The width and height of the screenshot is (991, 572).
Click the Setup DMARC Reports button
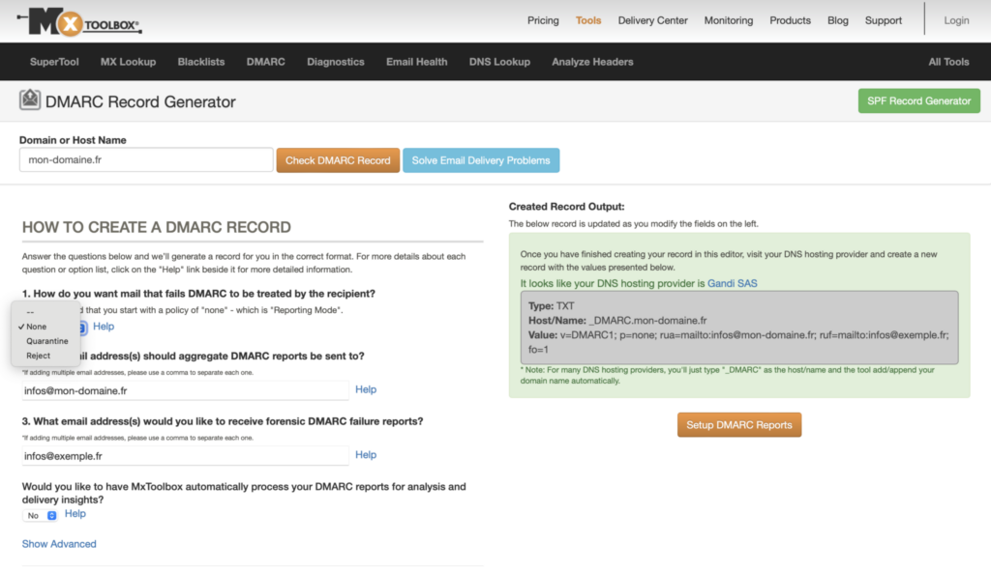(x=738, y=425)
